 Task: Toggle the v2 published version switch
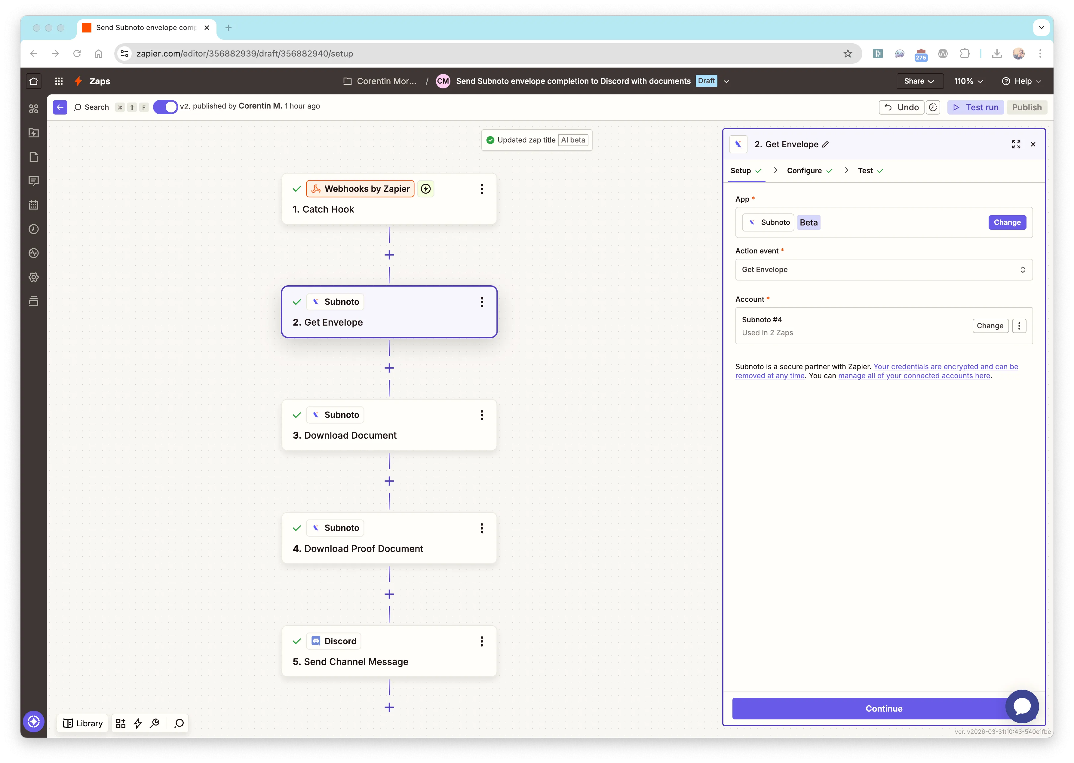pyautogui.click(x=165, y=107)
